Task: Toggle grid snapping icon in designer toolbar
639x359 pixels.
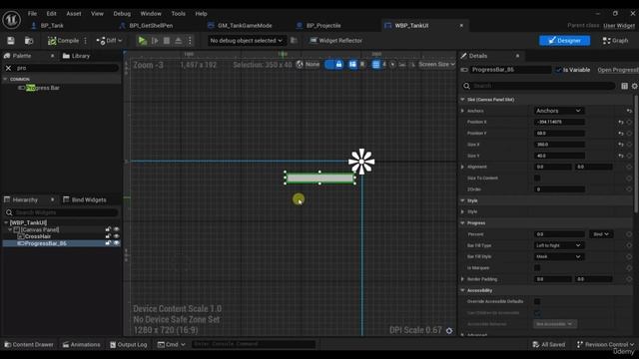Action: coord(376,64)
